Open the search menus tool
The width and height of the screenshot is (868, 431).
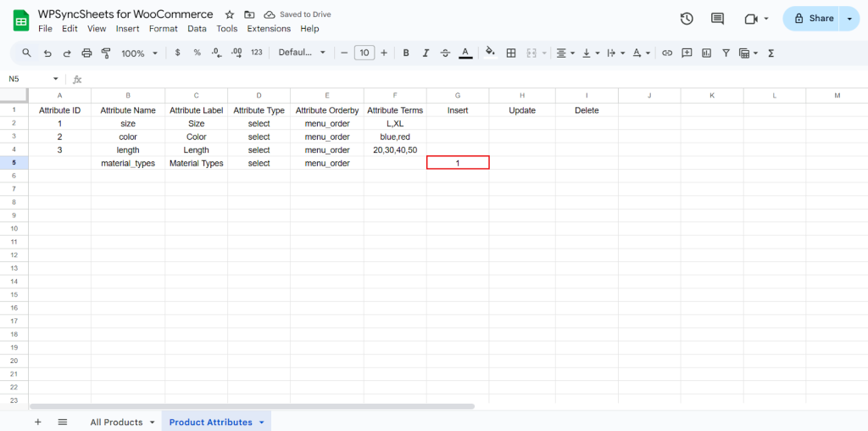pos(26,53)
